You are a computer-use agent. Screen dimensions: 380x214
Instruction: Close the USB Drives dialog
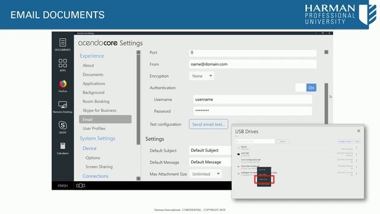click(359, 131)
